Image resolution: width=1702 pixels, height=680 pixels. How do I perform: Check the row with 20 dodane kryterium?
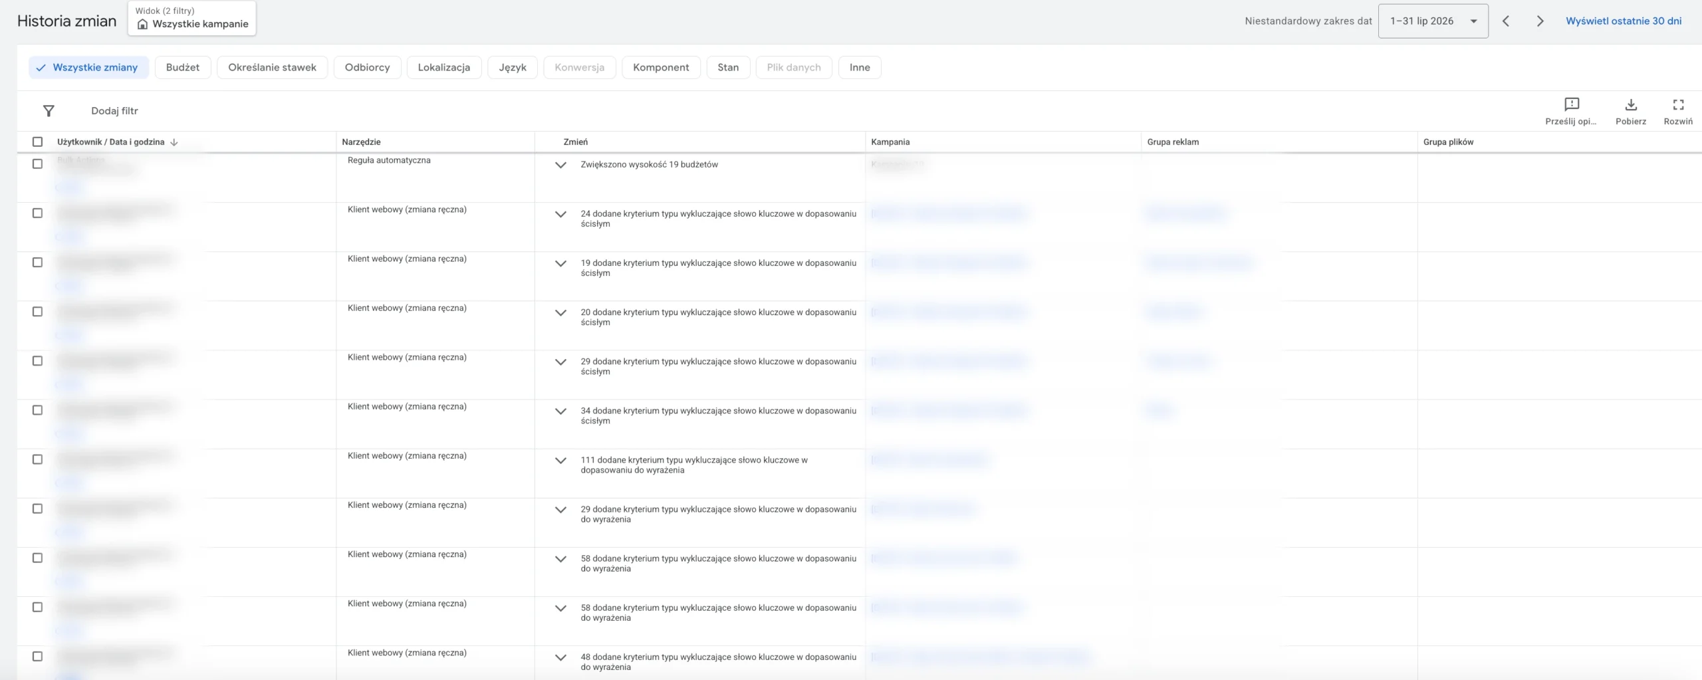37,311
